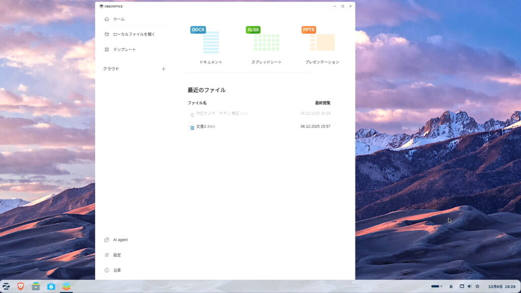Open the taskbar clock showing 19:28
The height and width of the screenshot is (293, 521).
(502, 286)
